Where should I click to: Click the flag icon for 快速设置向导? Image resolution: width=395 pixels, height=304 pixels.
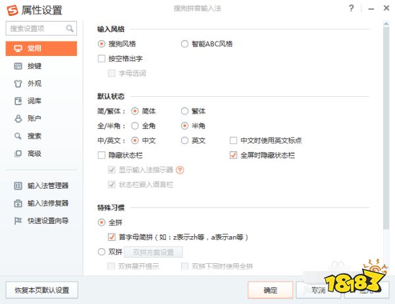click(18, 221)
